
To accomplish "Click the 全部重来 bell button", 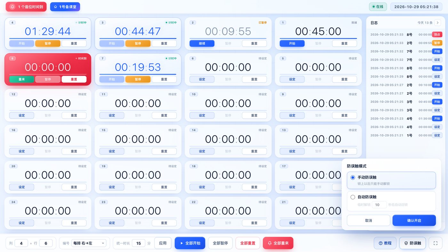I will pos(278,243).
